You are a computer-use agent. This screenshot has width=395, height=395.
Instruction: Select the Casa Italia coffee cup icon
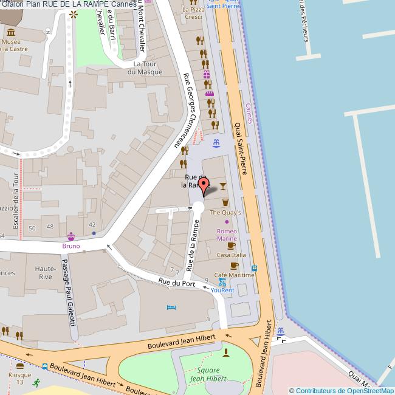(232, 246)
